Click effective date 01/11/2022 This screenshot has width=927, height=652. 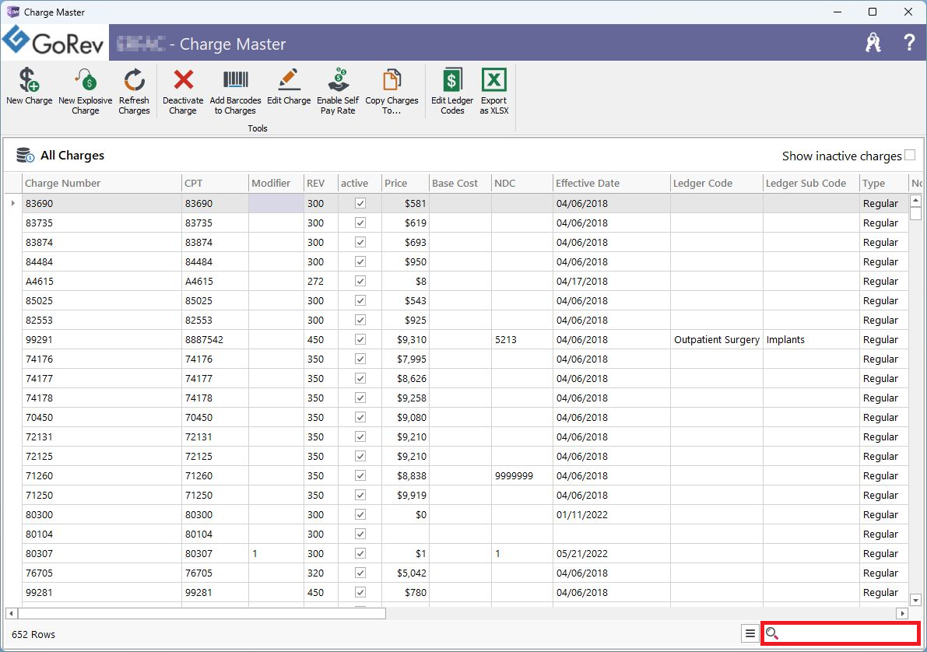coord(611,514)
